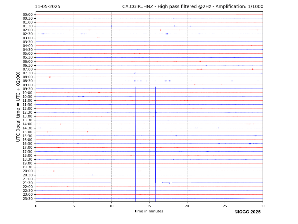
Task: Click the 23:00 row time label
Action: click(28, 195)
